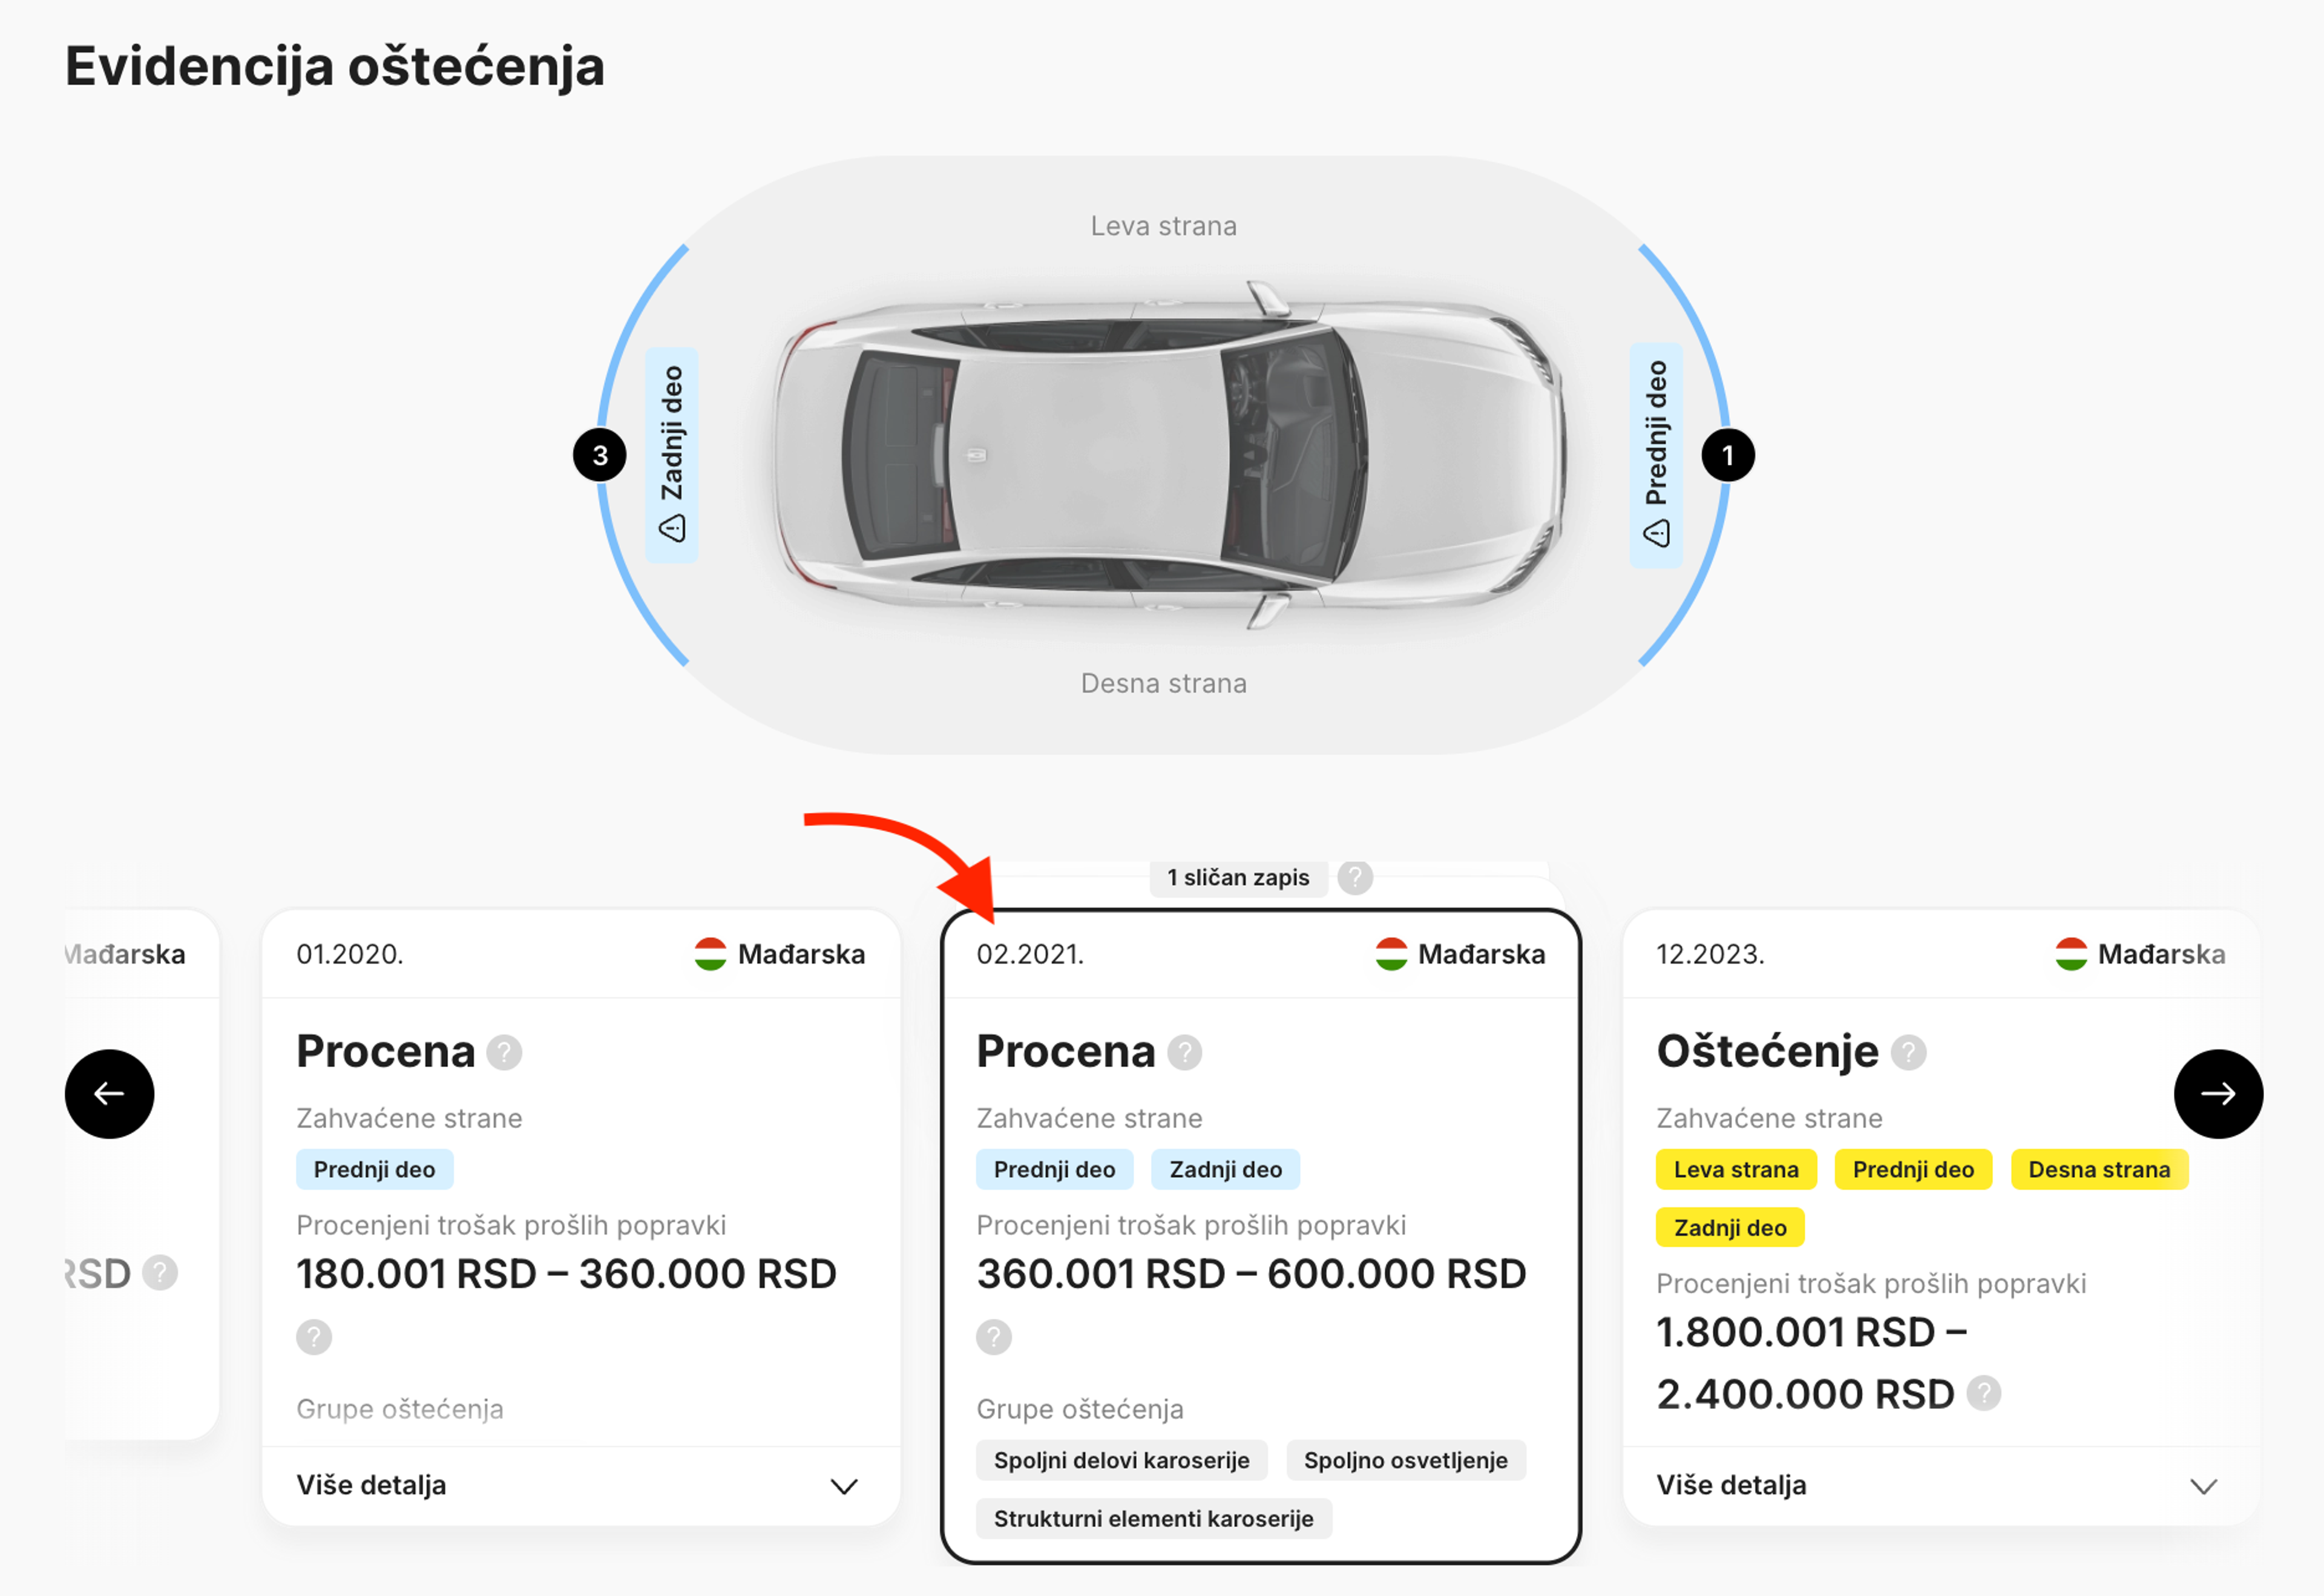This screenshot has height=1596, width=2324.
Task: Toggle the Leva strana yellow tag
Action: coord(1736,1169)
